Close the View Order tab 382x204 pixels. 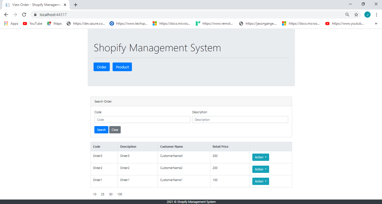coord(65,5)
